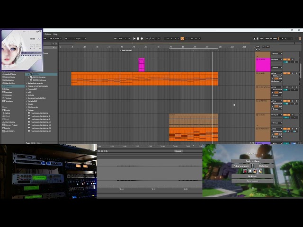Open the Major scale dropdown
Image resolution: width=303 pixels, height=227 pixels.
point(80,39)
